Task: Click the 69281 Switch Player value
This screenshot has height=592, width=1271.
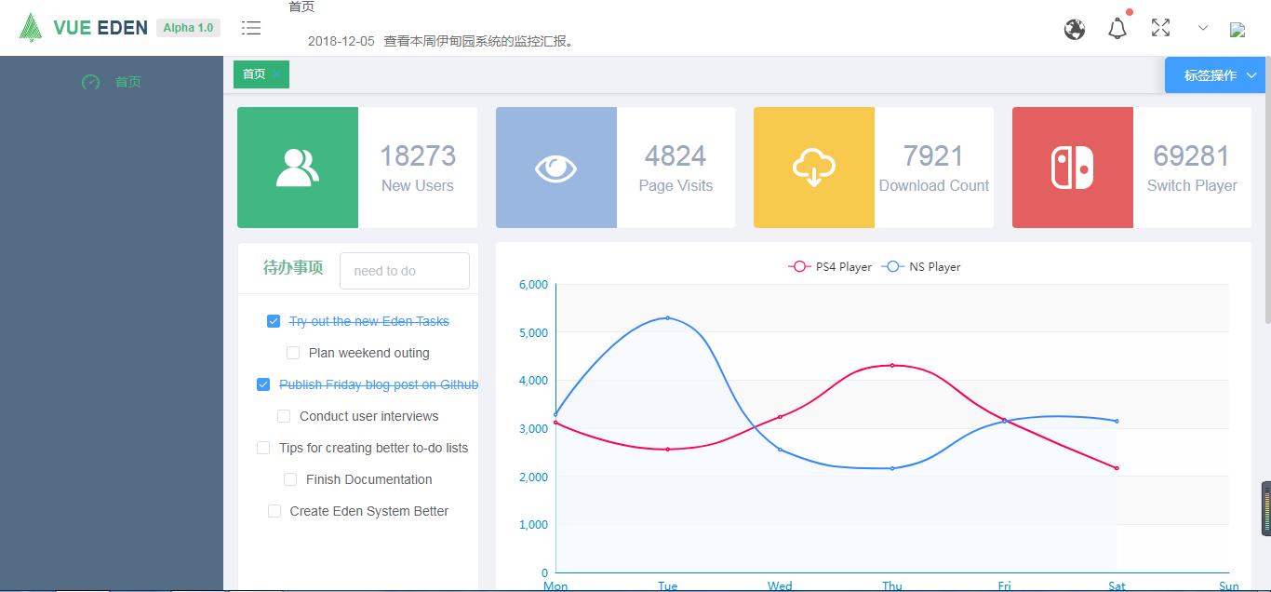Action: pos(1192,155)
